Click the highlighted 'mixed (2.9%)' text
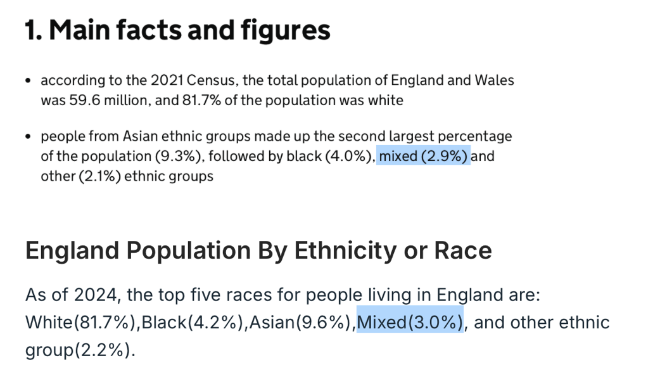 point(423,156)
